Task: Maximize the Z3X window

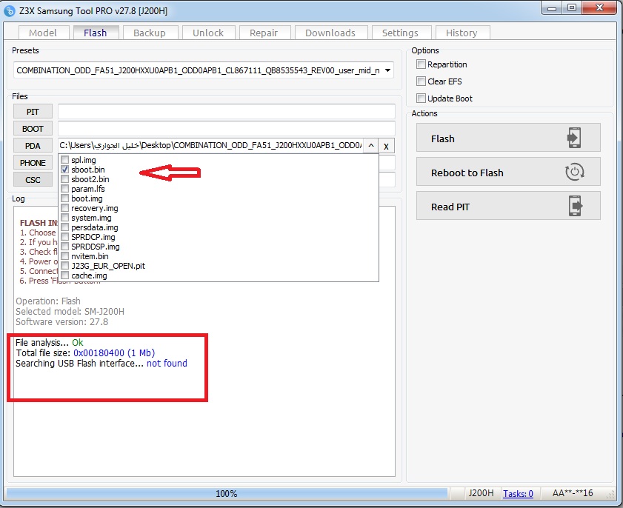Action: coord(572,7)
